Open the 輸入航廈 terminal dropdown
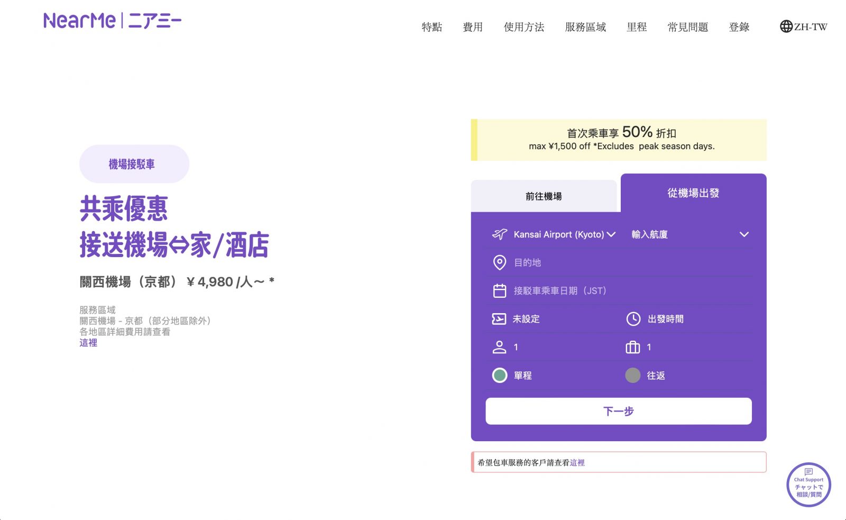The image size is (846, 520). (x=689, y=234)
